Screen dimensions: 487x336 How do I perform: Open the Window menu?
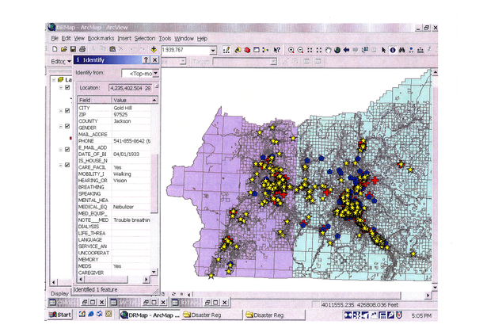(184, 39)
